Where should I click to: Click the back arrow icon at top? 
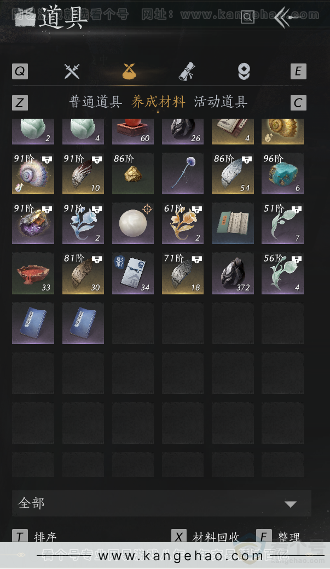(287, 17)
